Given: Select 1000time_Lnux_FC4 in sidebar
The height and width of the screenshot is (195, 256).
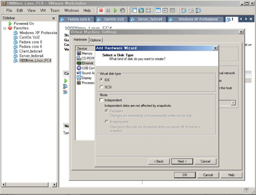Looking at the screenshot, I should [35, 60].
